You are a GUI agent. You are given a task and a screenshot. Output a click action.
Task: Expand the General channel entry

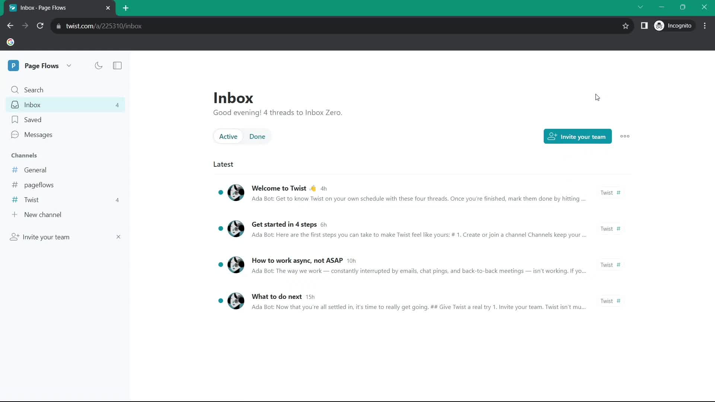click(x=35, y=170)
